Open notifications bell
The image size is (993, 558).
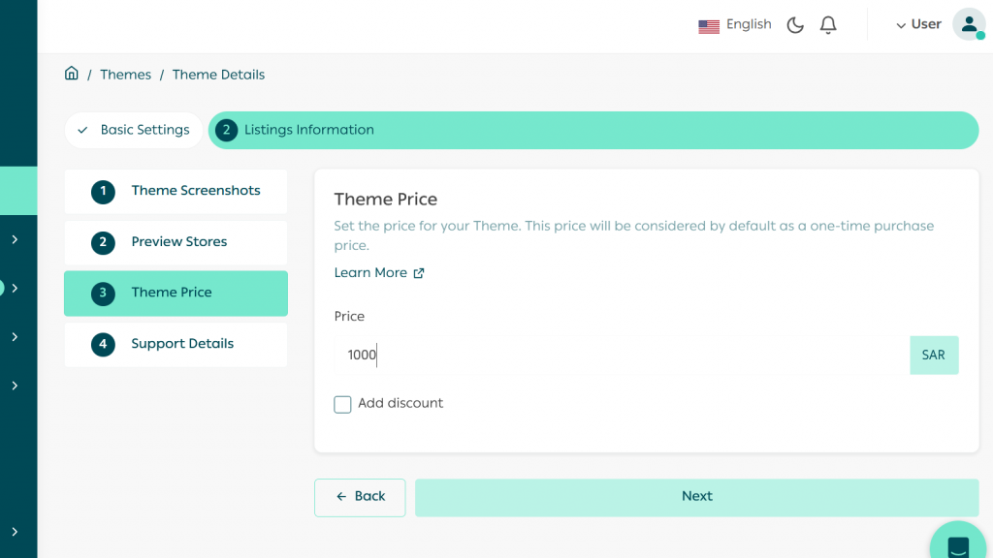[x=828, y=25]
